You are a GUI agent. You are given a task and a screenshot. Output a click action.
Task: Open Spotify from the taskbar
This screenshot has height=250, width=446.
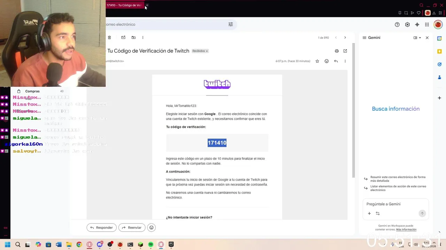[151, 244]
